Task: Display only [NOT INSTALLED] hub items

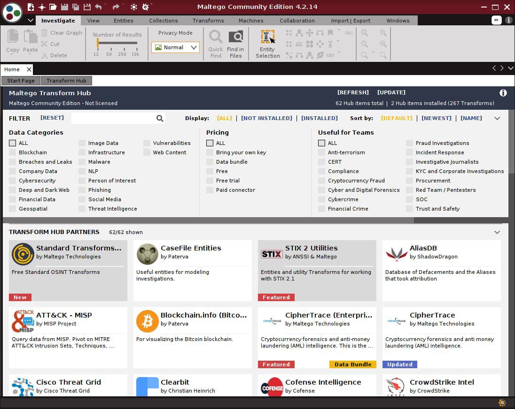Action: [x=266, y=118]
